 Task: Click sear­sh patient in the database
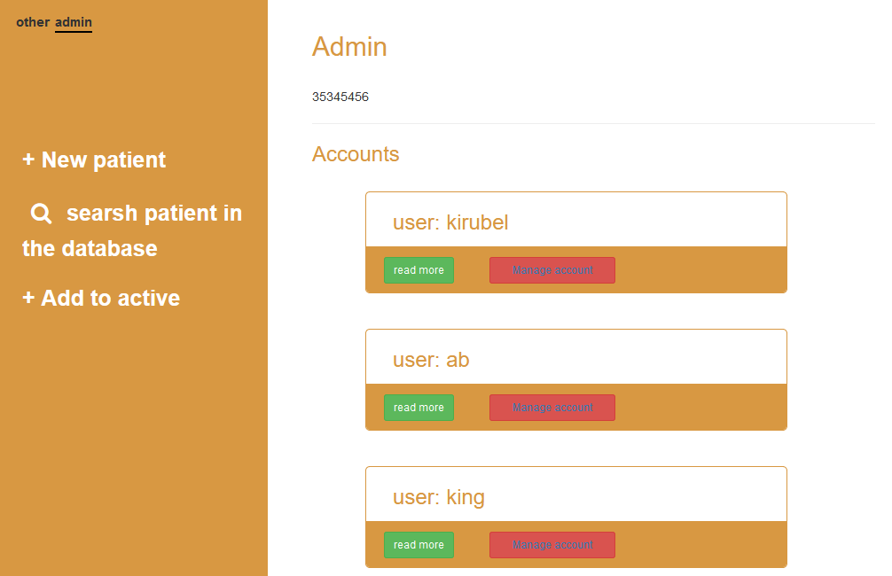[131, 230]
